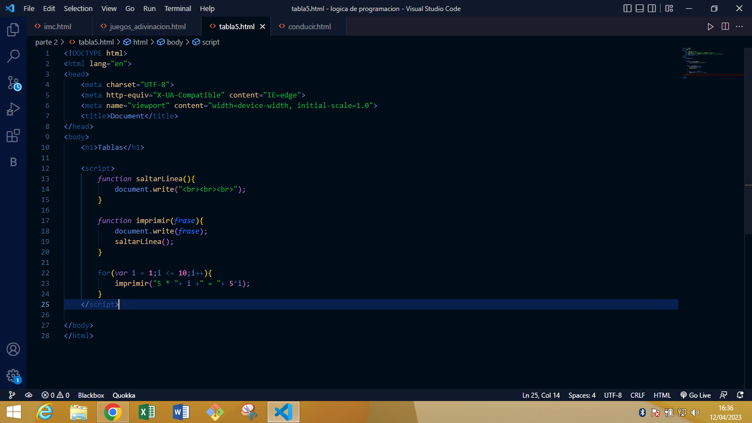752x423 pixels.
Task: Open the File menu
Action: [x=29, y=8]
